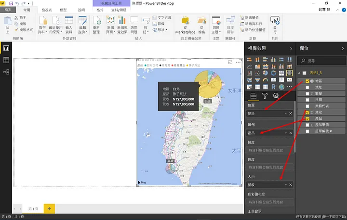Collapse the 欄位 pane chevron
The width and height of the screenshot is (347, 220).
coord(343,49)
